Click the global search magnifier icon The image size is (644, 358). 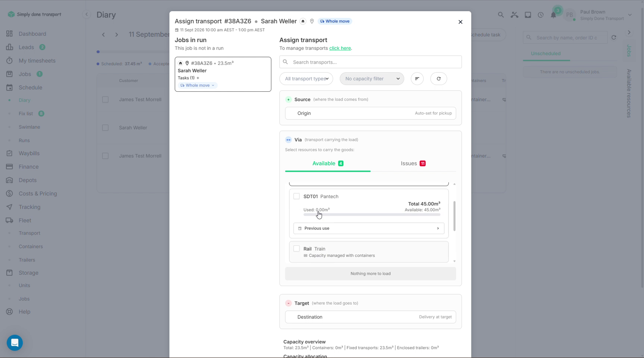coord(501,15)
